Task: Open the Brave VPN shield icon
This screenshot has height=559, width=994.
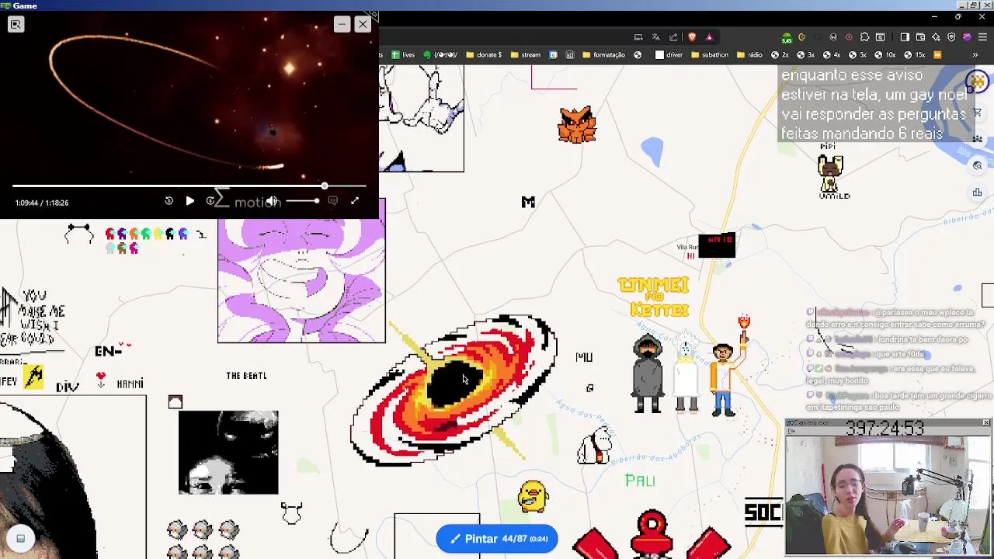Action: tap(951, 36)
